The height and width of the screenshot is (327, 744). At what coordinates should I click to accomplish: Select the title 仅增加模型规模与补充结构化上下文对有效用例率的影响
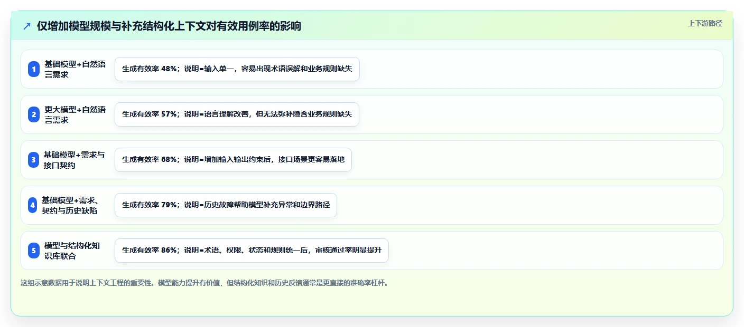[x=169, y=26]
